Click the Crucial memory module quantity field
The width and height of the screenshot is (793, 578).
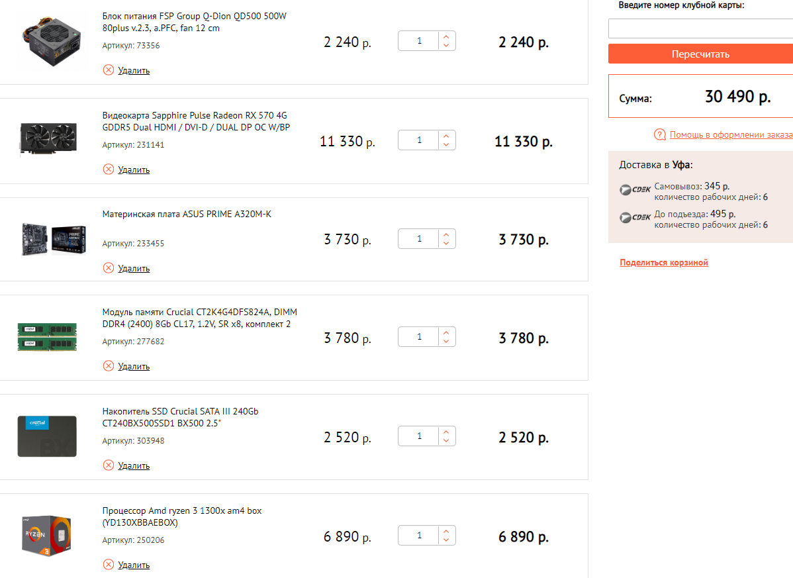pos(419,337)
